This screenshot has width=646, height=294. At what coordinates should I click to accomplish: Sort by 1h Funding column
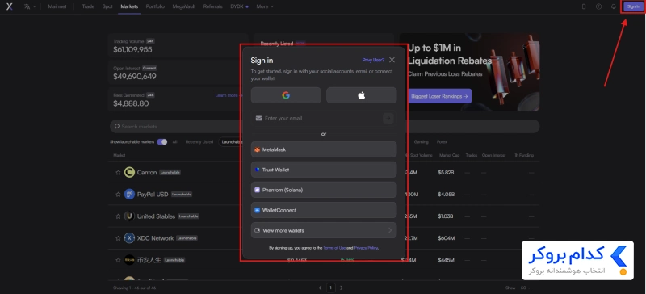click(x=524, y=155)
